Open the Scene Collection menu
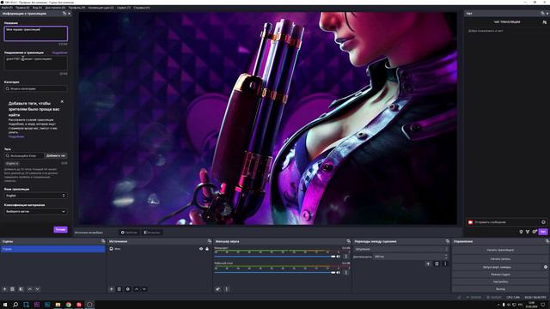Screen dimensions: 550x309 101,8
